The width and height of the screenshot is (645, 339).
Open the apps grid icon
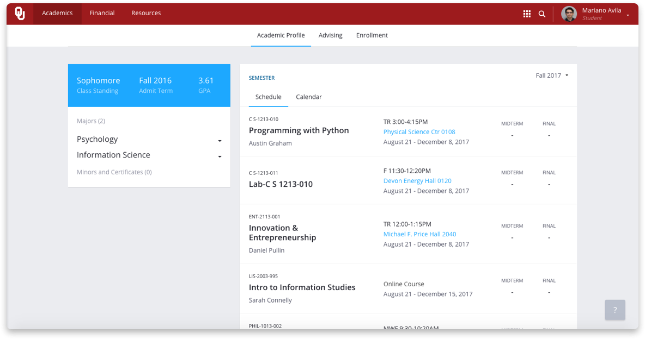pyautogui.click(x=527, y=14)
